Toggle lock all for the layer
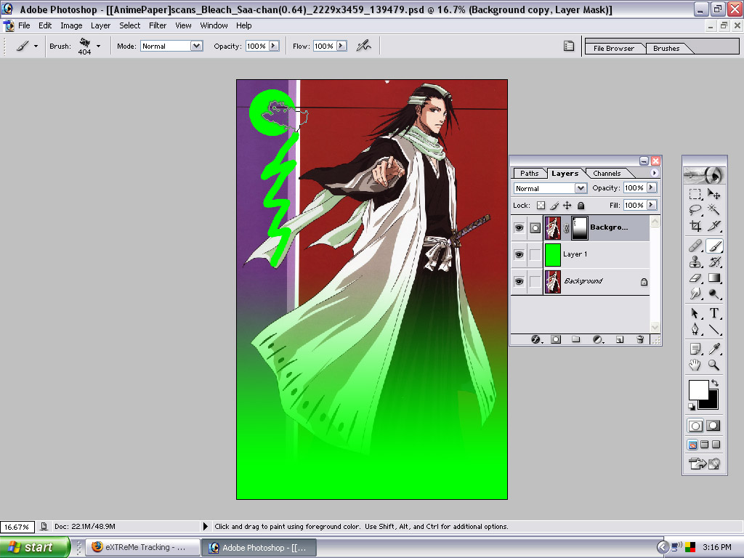 [581, 206]
